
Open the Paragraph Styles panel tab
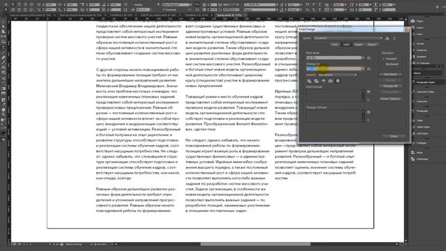(x=426, y=82)
